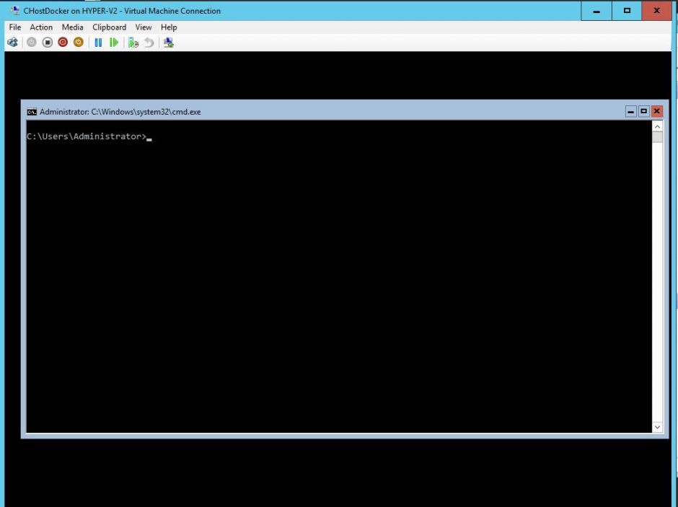Screen dimensions: 678x507
Task: Reset the VM using the green icon
Action: [113, 43]
